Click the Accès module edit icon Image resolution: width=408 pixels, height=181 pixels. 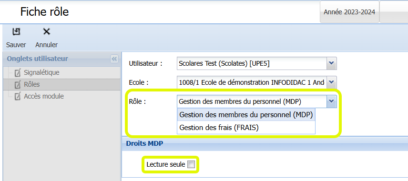point(18,97)
